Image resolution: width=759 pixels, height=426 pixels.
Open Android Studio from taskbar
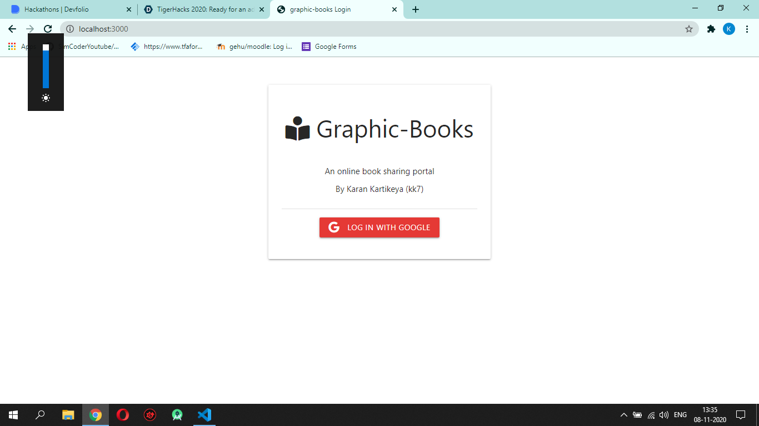pos(177,415)
